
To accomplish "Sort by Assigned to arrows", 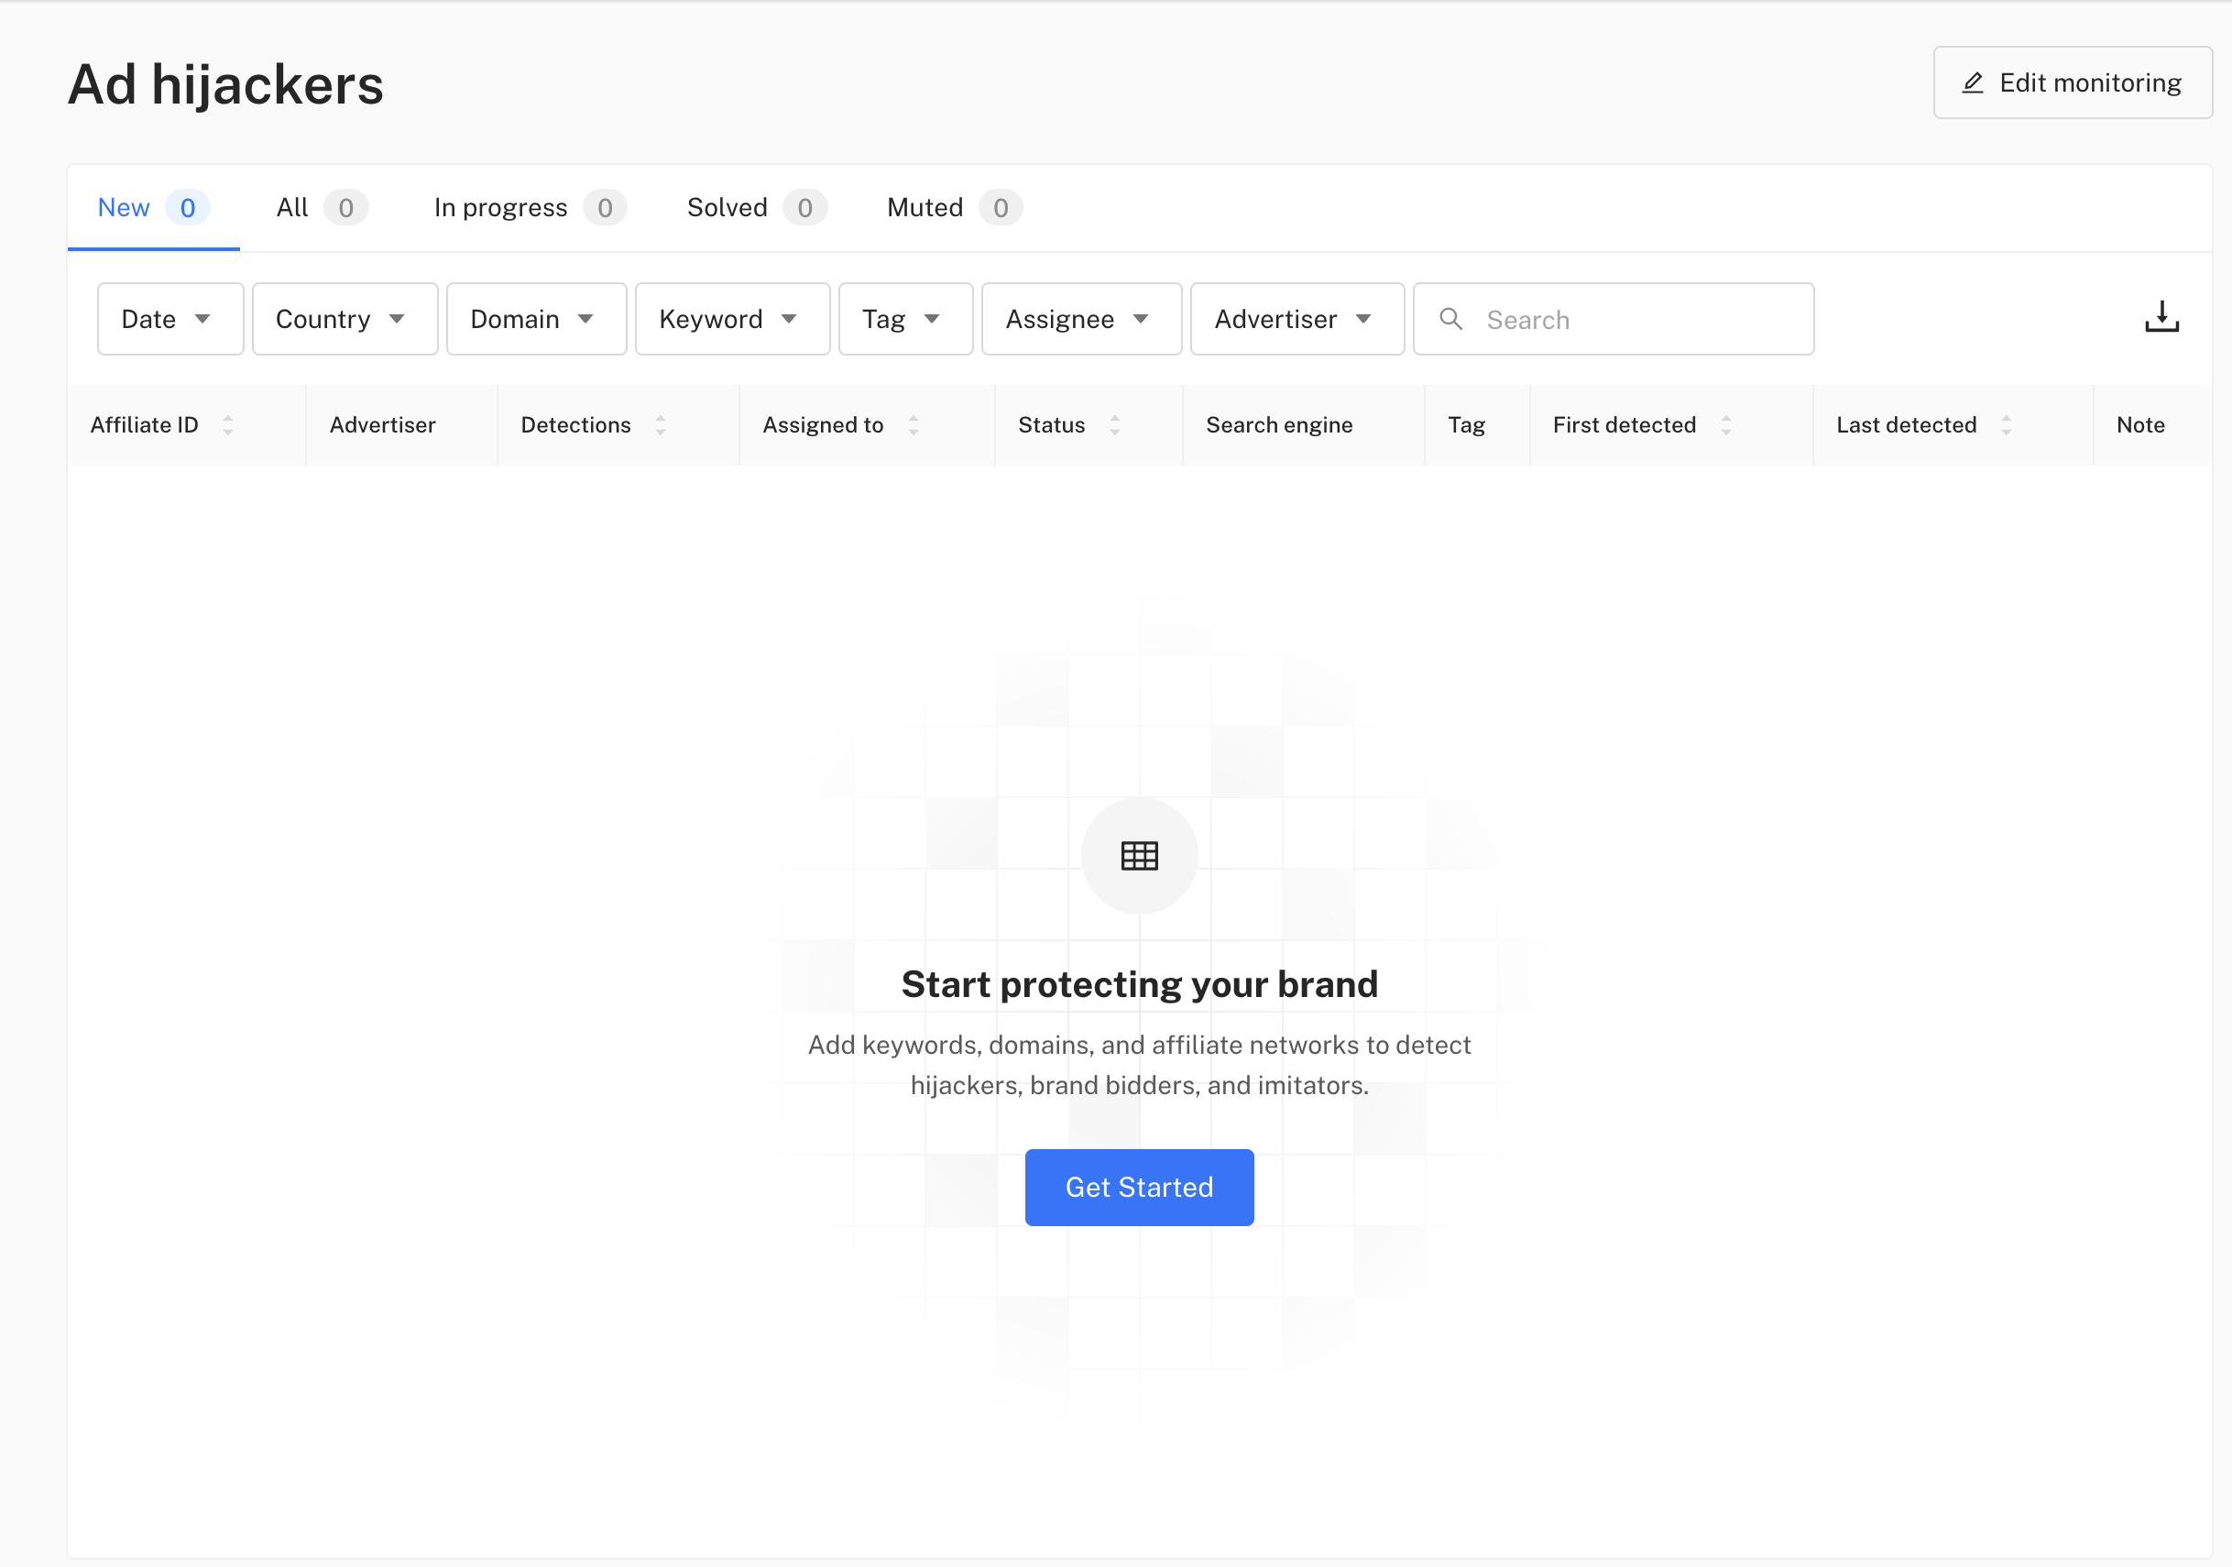I will 913,425.
